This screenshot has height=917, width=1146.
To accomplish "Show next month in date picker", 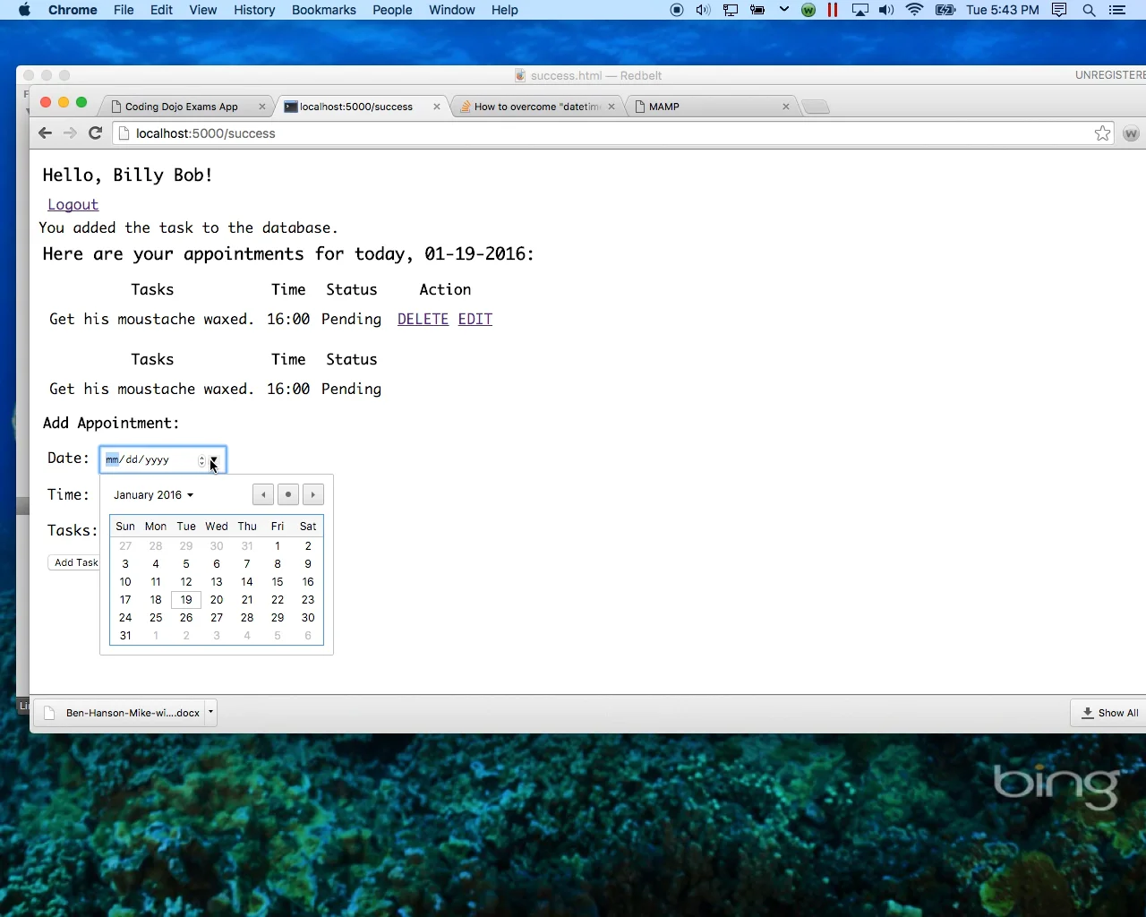I will pos(313,494).
